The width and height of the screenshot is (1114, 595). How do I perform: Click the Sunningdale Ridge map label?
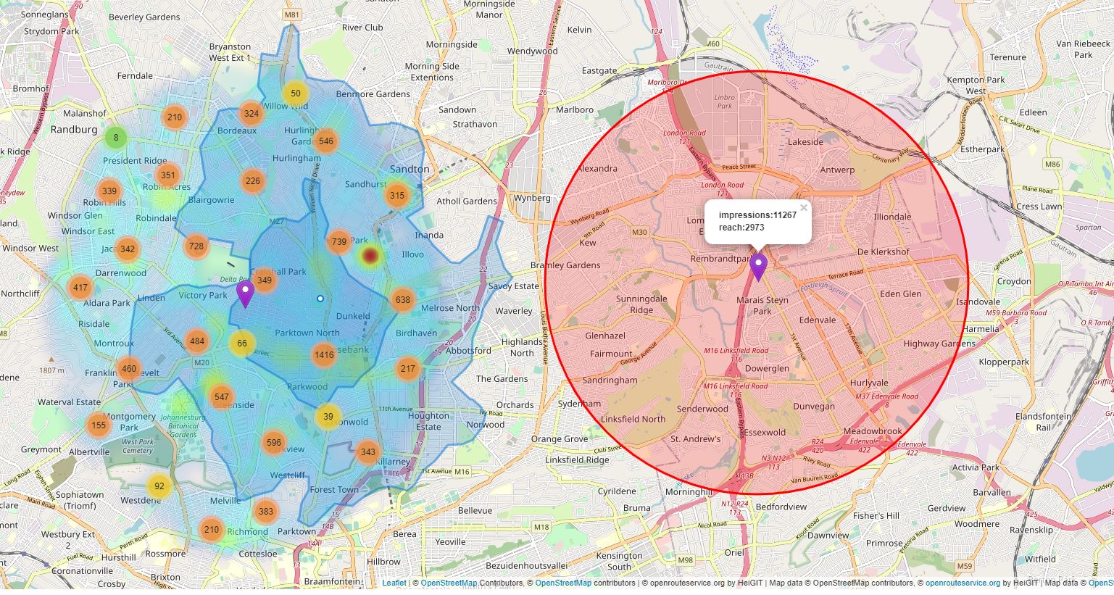tap(641, 304)
